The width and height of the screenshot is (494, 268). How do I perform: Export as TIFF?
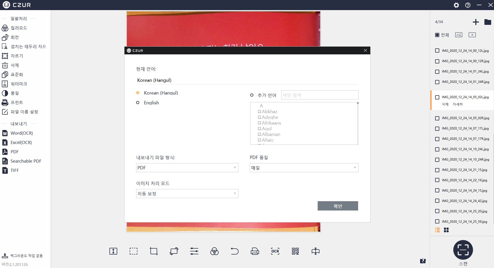pos(11,170)
